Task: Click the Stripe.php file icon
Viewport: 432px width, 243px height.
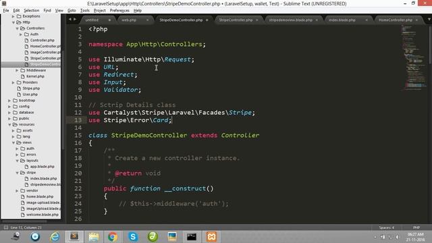Action: tap(19, 88)
